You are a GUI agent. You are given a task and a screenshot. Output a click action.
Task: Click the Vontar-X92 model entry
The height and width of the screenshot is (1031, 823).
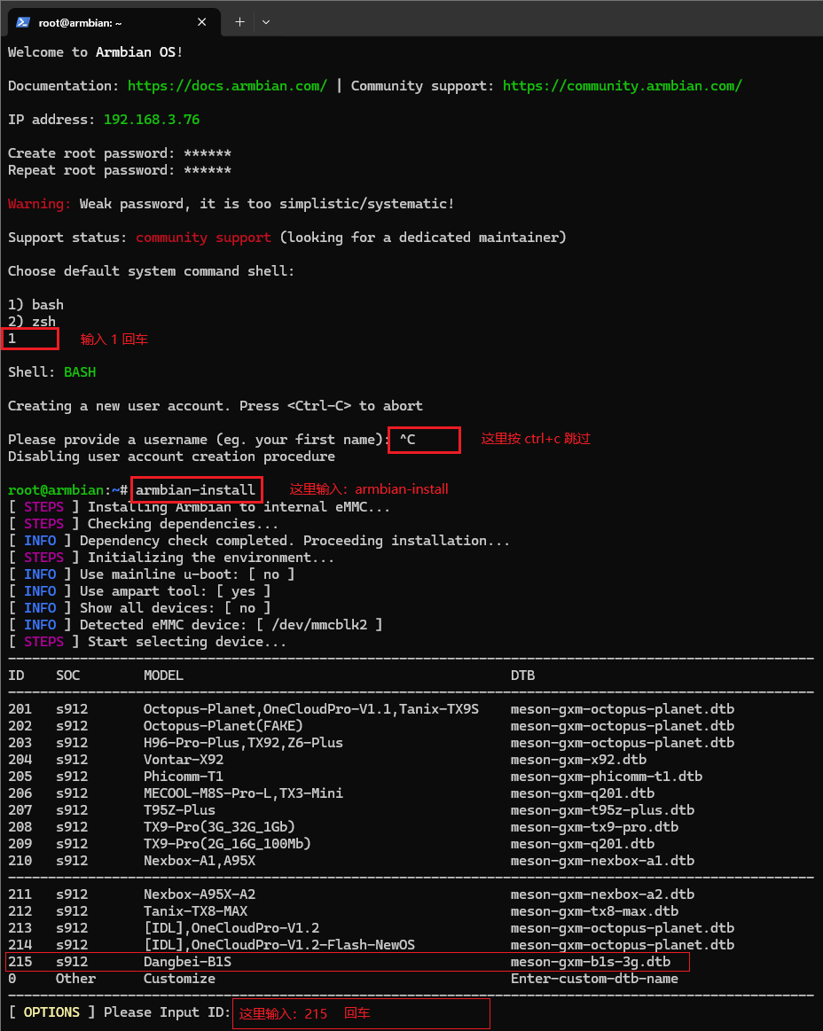click(x=183, y=760)
